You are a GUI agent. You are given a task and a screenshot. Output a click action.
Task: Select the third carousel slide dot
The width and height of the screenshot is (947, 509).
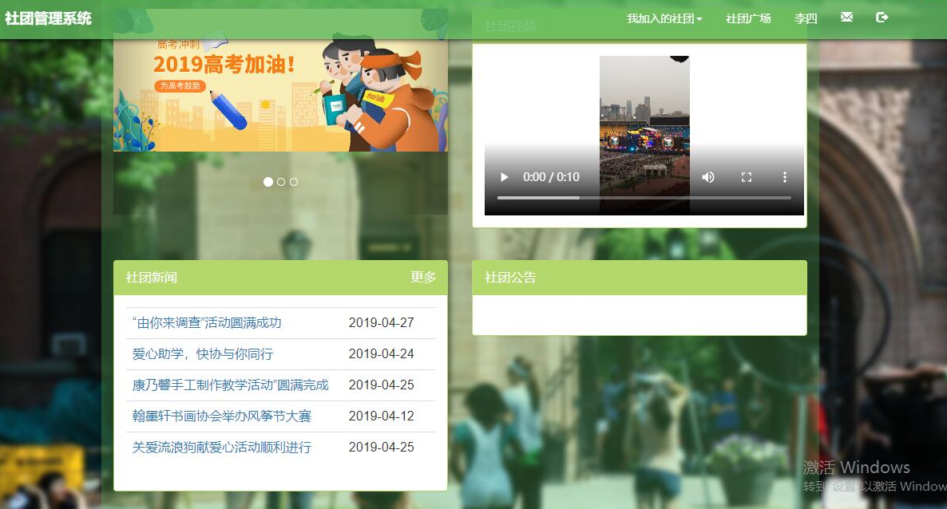tap(294, 182)
